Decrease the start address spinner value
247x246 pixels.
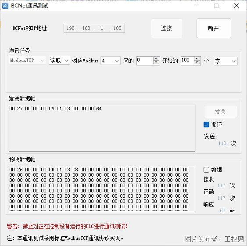(x=156, y=62)
